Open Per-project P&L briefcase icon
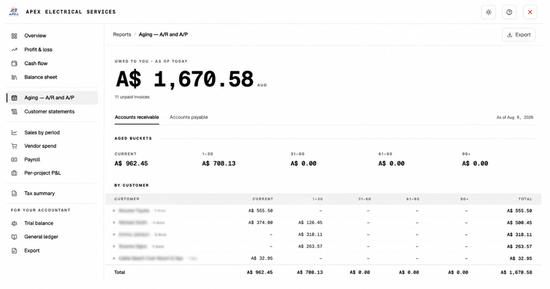The image size is (550, 289). point(14,173)
